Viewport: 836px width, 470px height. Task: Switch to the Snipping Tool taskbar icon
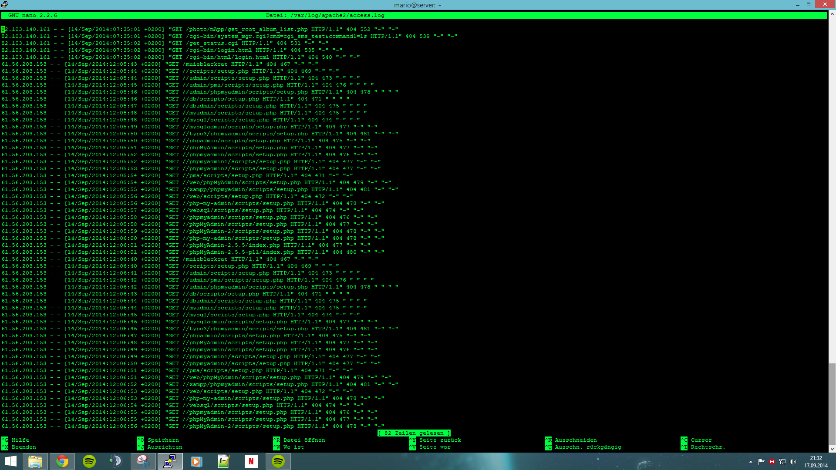143,461
